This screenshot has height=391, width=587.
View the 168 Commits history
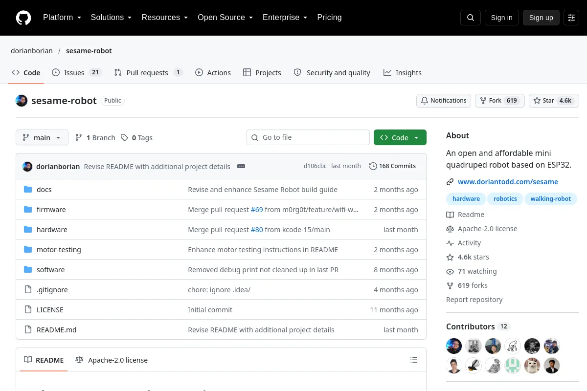point(393,166)
